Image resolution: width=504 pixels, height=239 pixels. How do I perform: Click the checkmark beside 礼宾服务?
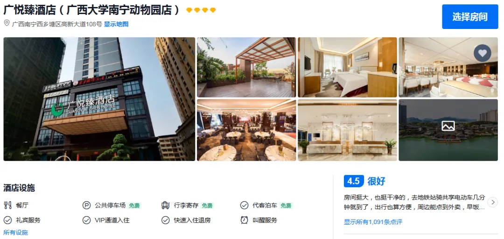tap(7, 220)
